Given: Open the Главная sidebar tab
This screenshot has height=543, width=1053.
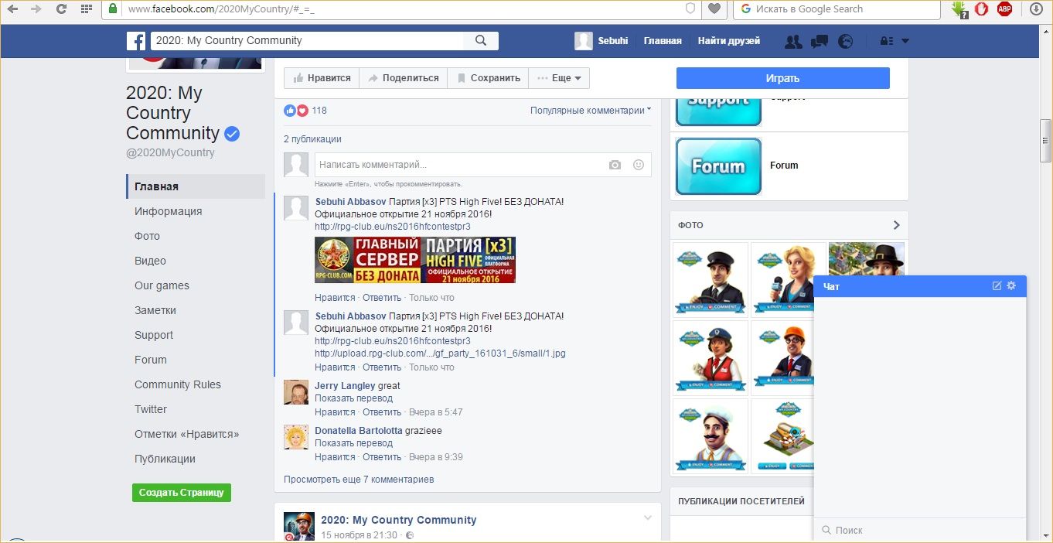Looking at the screenshot, I should 196,186.
